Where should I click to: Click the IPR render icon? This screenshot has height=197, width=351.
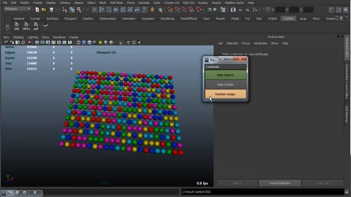[247, 10]
